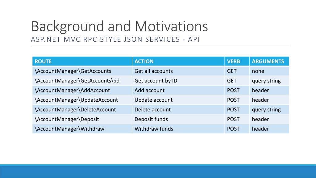
Task: Pick the POST verb in the "Delete account" row
Action: tap(237, 110)
